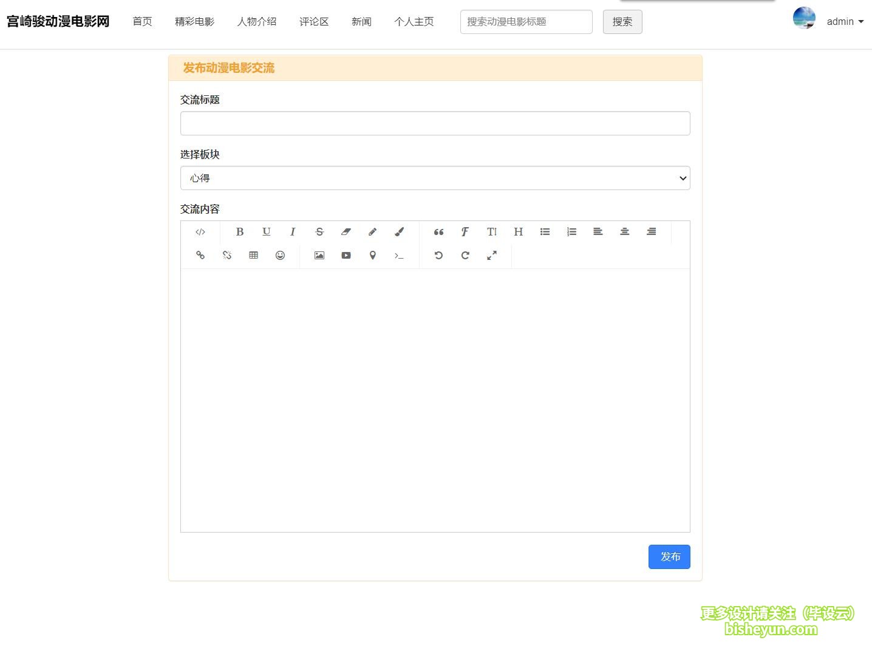Image resolution: width=872 pixels, height=651 pixels.
Task: Click the italic icon in editor
Action: (293, 232)
